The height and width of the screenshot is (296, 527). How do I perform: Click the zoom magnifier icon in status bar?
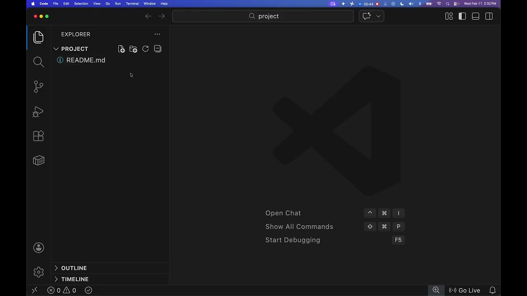[x=436, y=290]
